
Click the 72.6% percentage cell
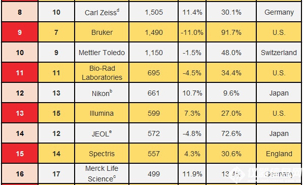tap(231, 133)
